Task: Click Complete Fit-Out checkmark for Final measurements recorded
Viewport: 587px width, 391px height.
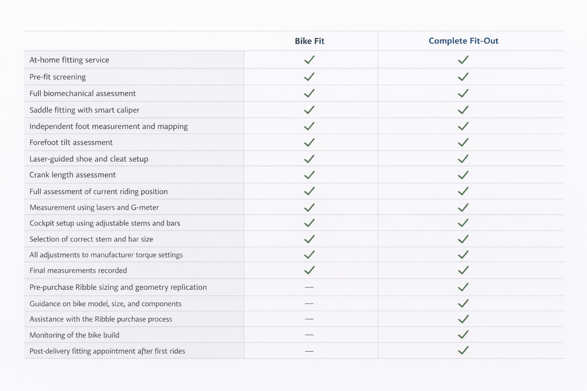Action: point(463,270)
